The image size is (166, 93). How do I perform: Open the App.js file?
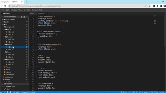pyautogui.click(x=8, y=69)
